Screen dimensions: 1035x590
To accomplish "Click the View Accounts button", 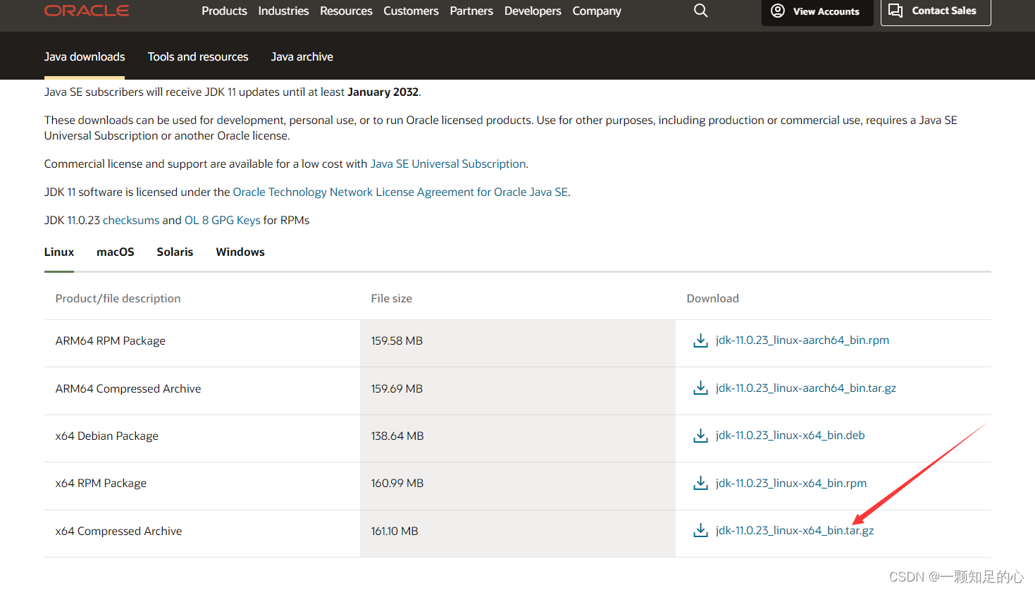I will pyautogui.click(x=817, y=11).
